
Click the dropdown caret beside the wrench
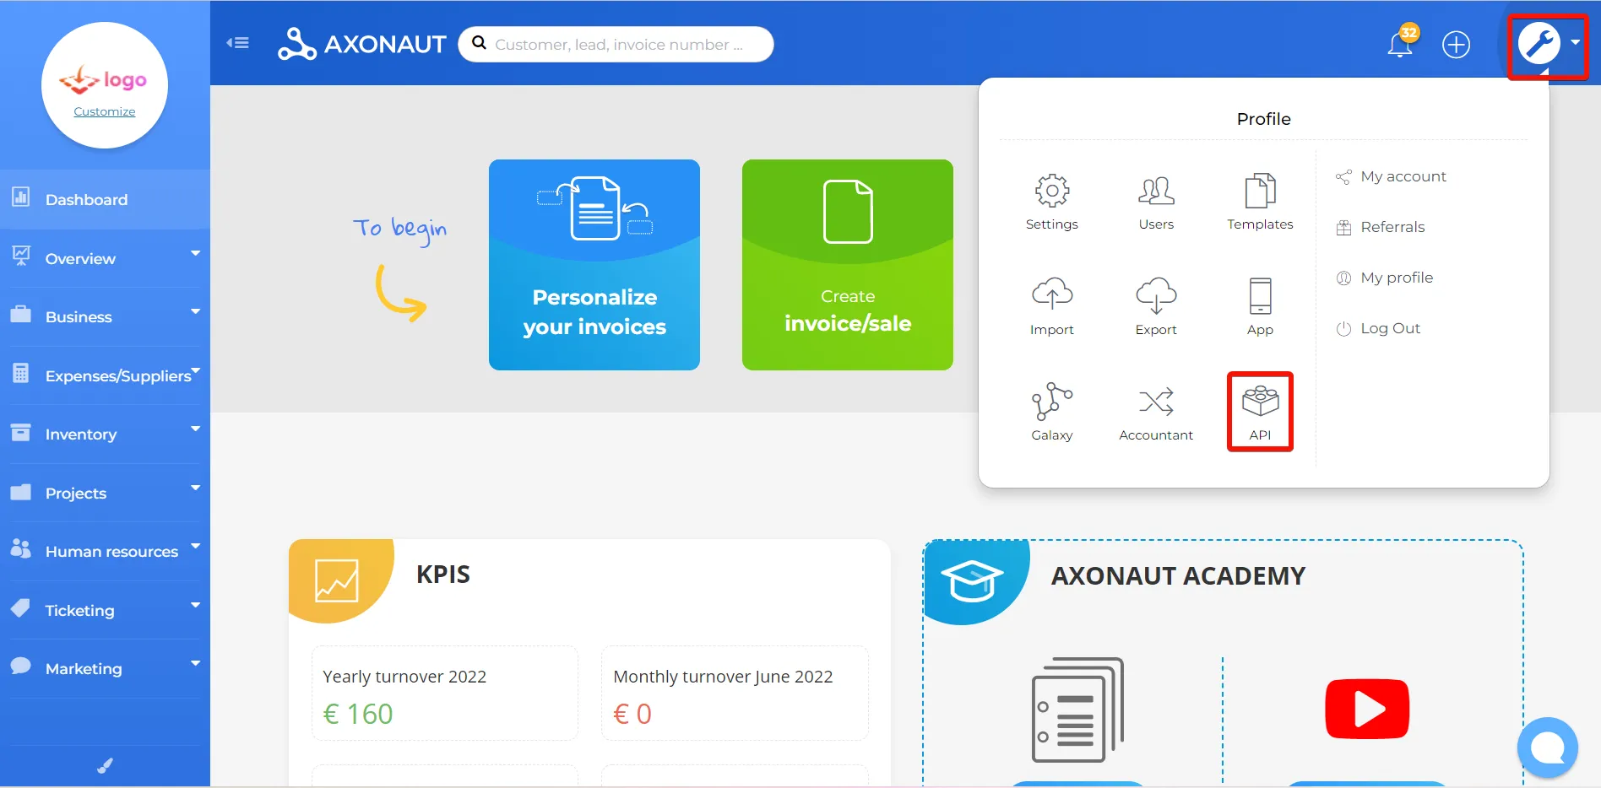1575,42
